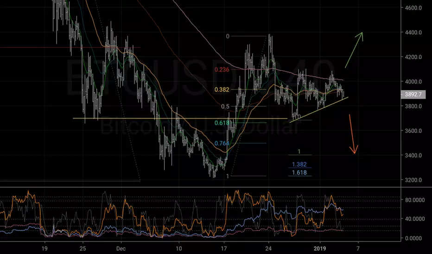Click the 3600.0 price axis value
The image size is (432, 254).
coord(413,131)
